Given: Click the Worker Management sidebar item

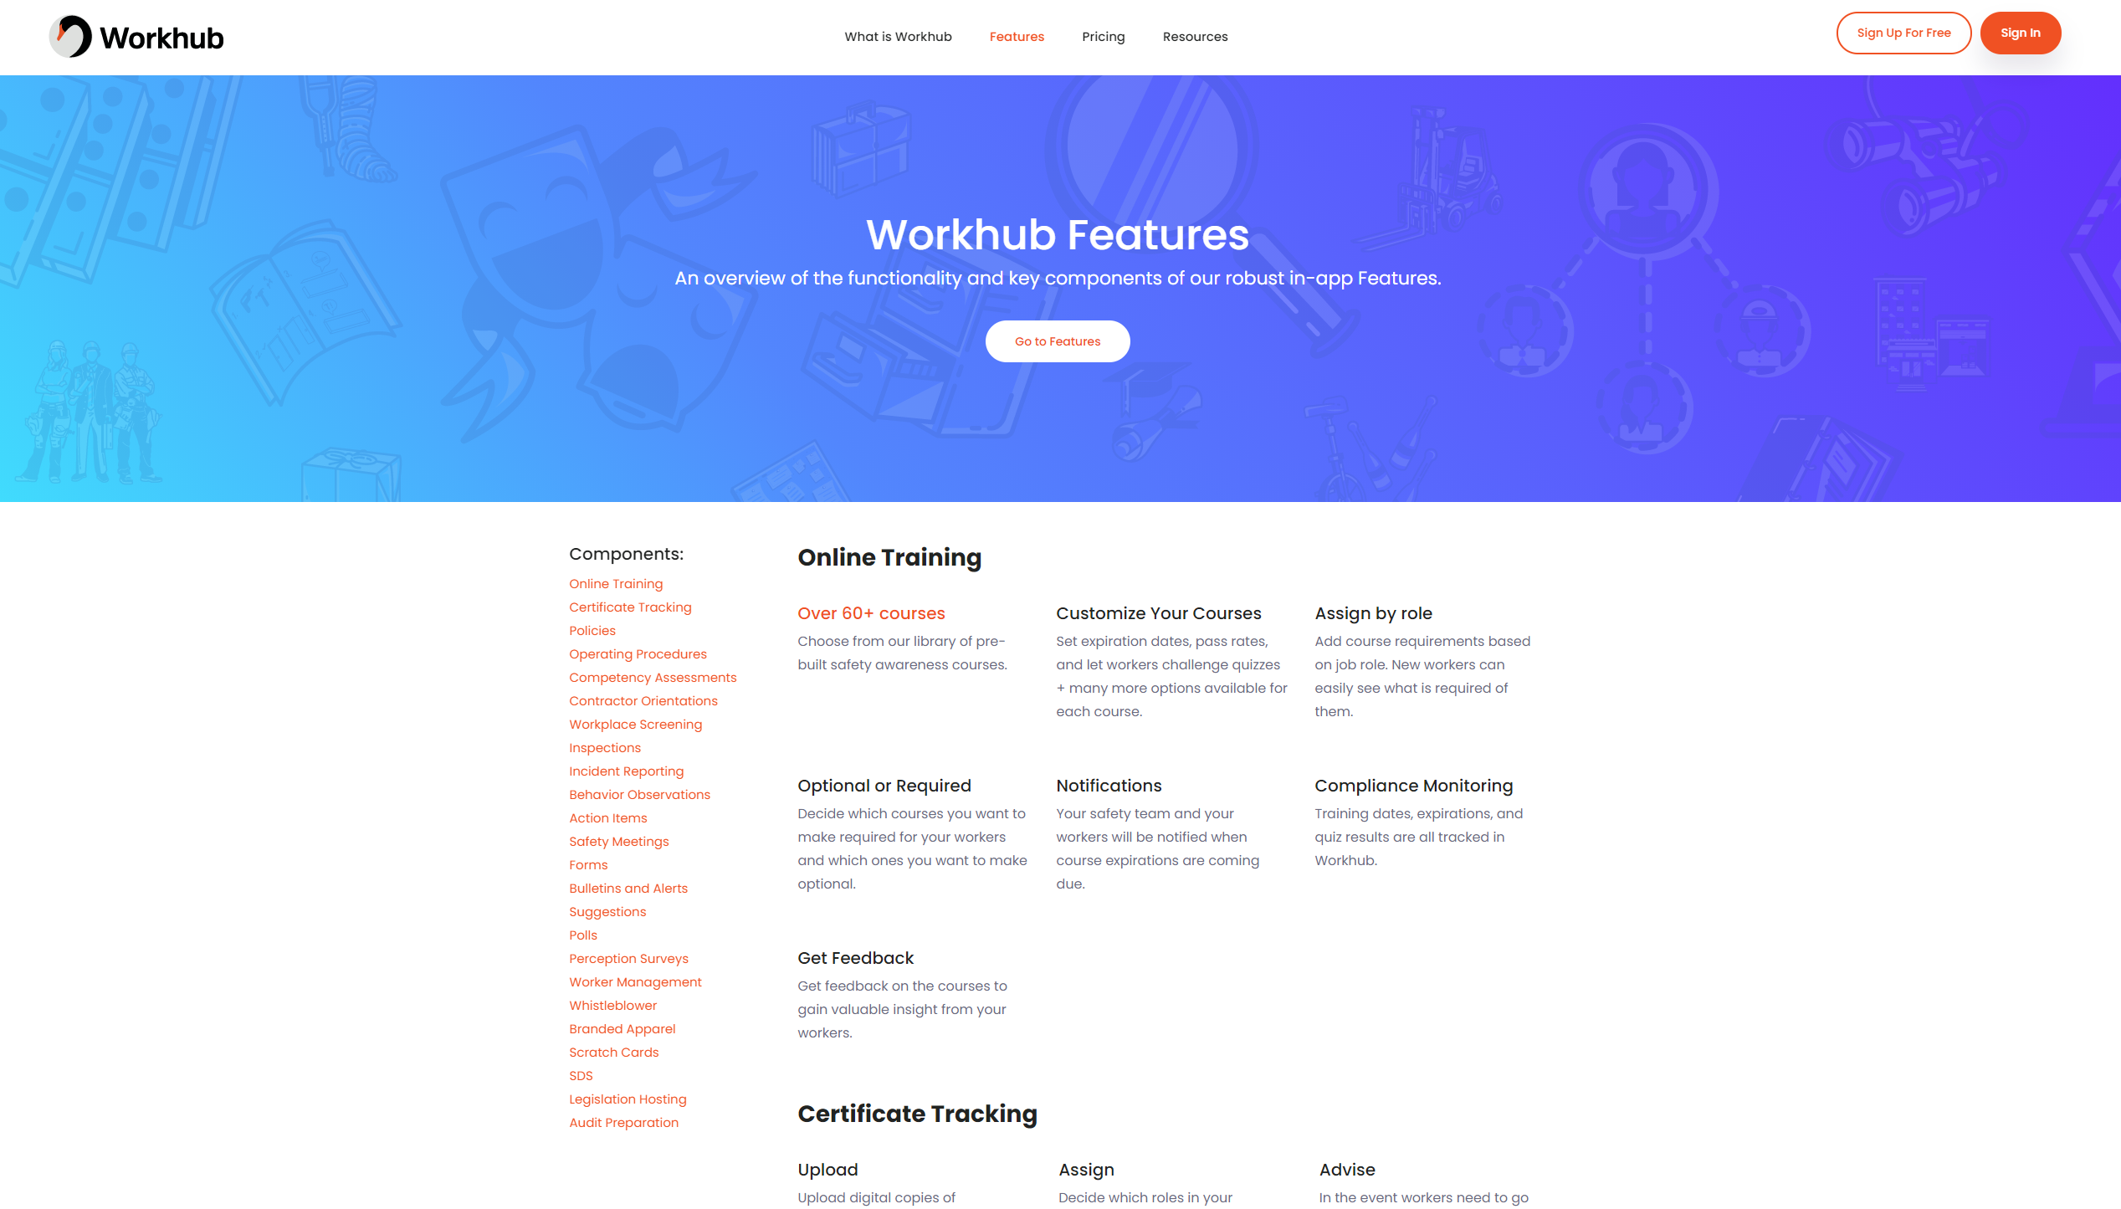Looking at the screenshot, I should point(635,981).
